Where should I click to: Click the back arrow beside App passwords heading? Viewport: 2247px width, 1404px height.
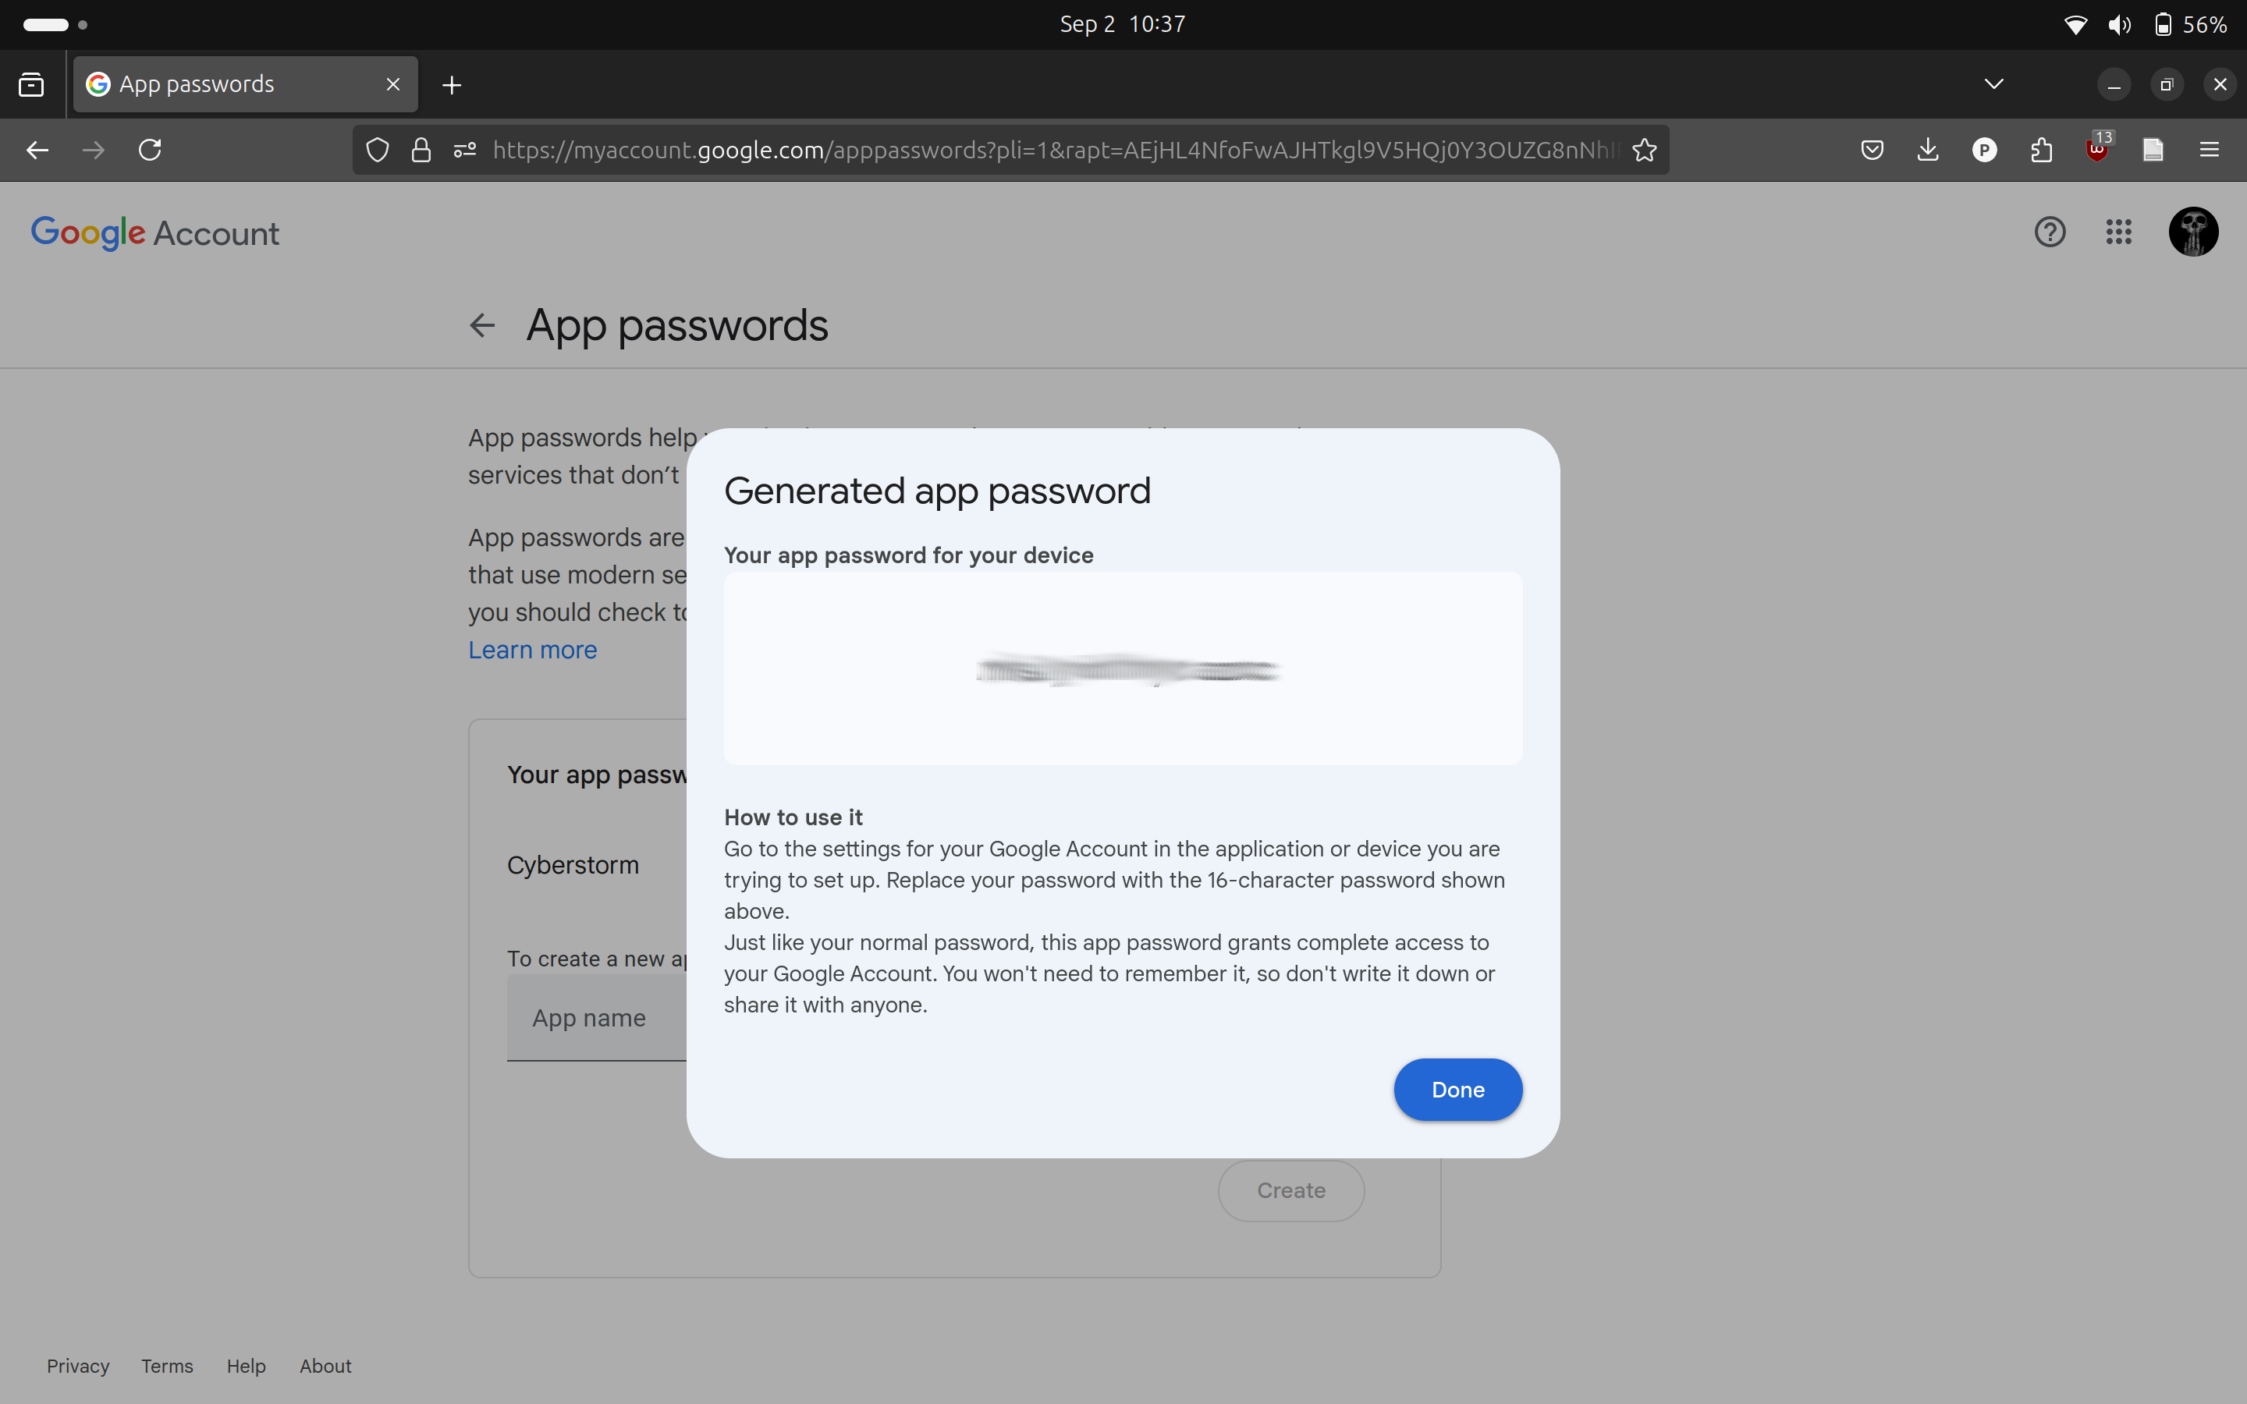coord(482,325)
